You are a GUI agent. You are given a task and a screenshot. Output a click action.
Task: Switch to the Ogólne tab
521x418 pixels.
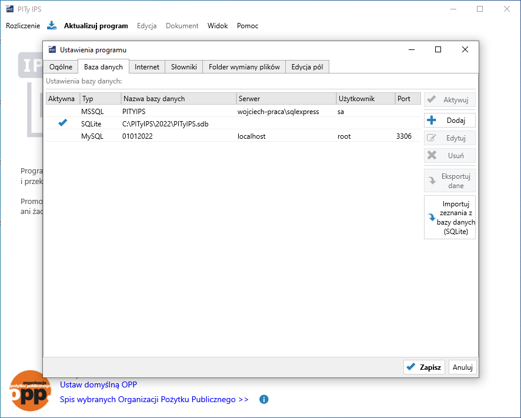[61, 67]
